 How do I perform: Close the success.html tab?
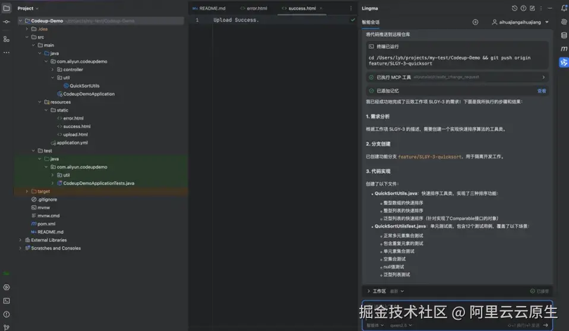321,8
